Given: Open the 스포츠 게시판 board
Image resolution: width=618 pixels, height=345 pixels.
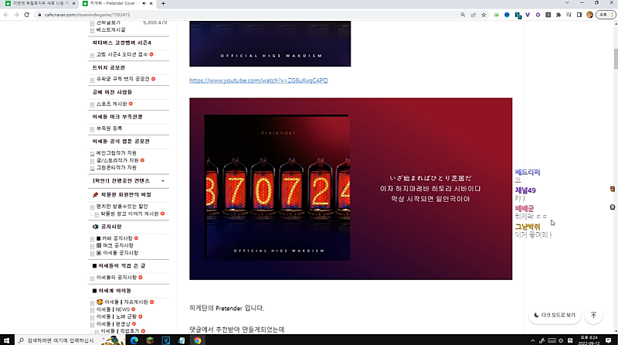Looking at the screenshot, I should 111,104.
